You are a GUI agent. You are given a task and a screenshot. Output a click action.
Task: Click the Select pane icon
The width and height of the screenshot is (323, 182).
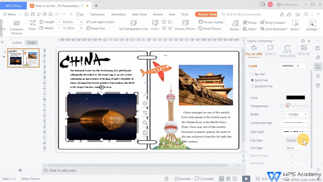[295, 23]
